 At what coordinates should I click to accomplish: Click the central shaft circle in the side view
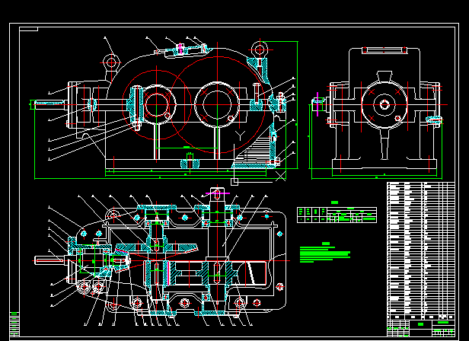click(384, 104)
